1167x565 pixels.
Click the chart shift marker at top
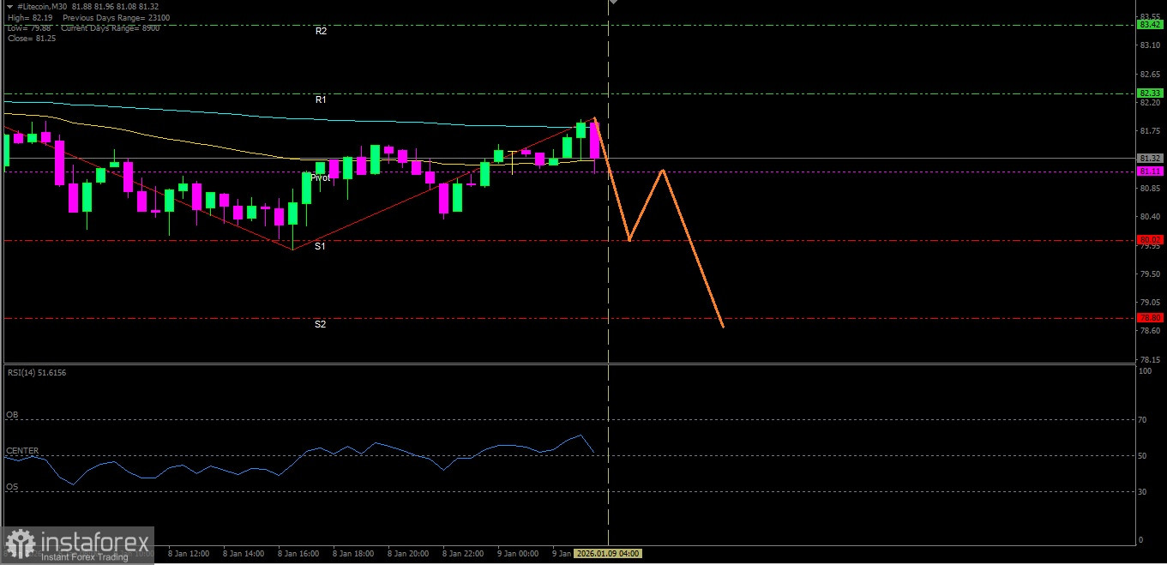tap(612, 3)
